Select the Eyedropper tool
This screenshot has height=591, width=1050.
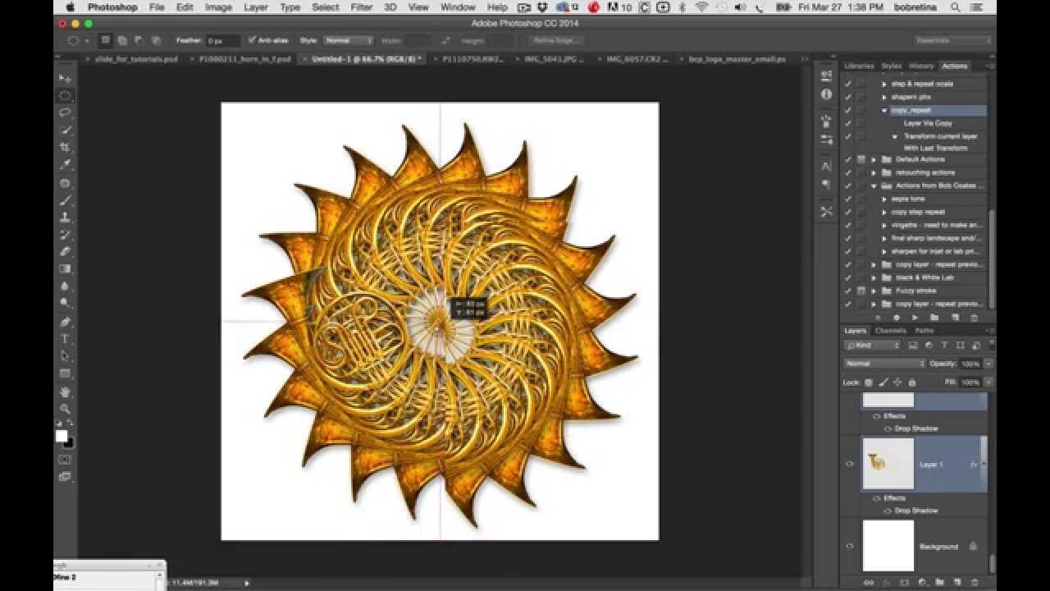point(65,165)
